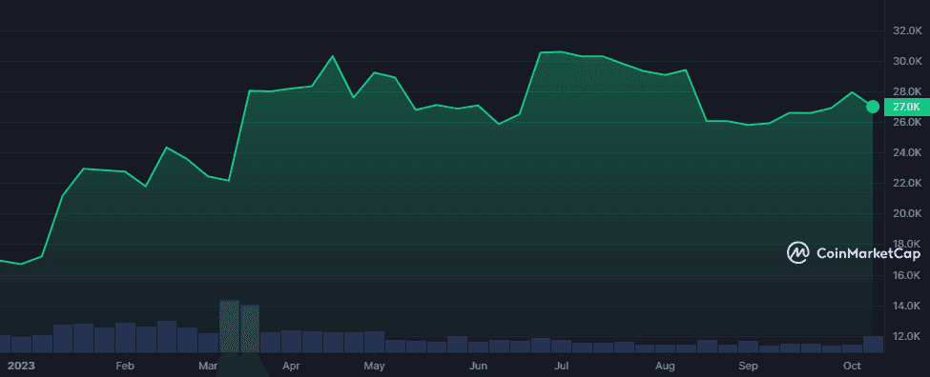
Task: Click the 14.0K price axis label
Action: [906, 306]
